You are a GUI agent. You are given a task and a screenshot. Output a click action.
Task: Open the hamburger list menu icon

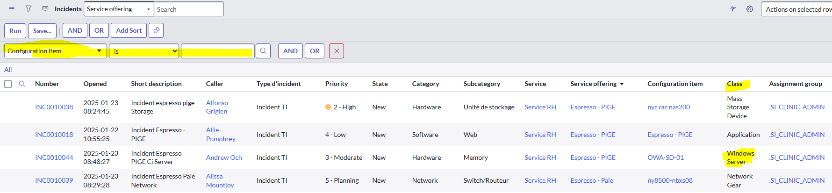(12, 9)
